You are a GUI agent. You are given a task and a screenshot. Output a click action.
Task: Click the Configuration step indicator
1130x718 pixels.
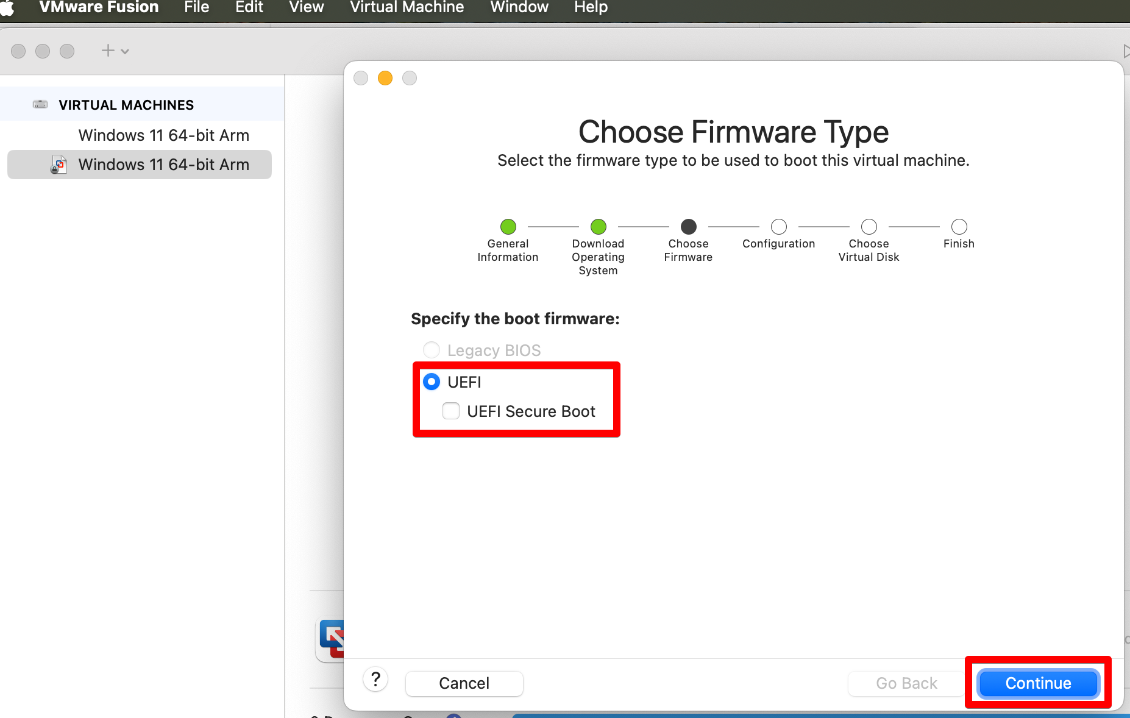click(x=779, y=227)
